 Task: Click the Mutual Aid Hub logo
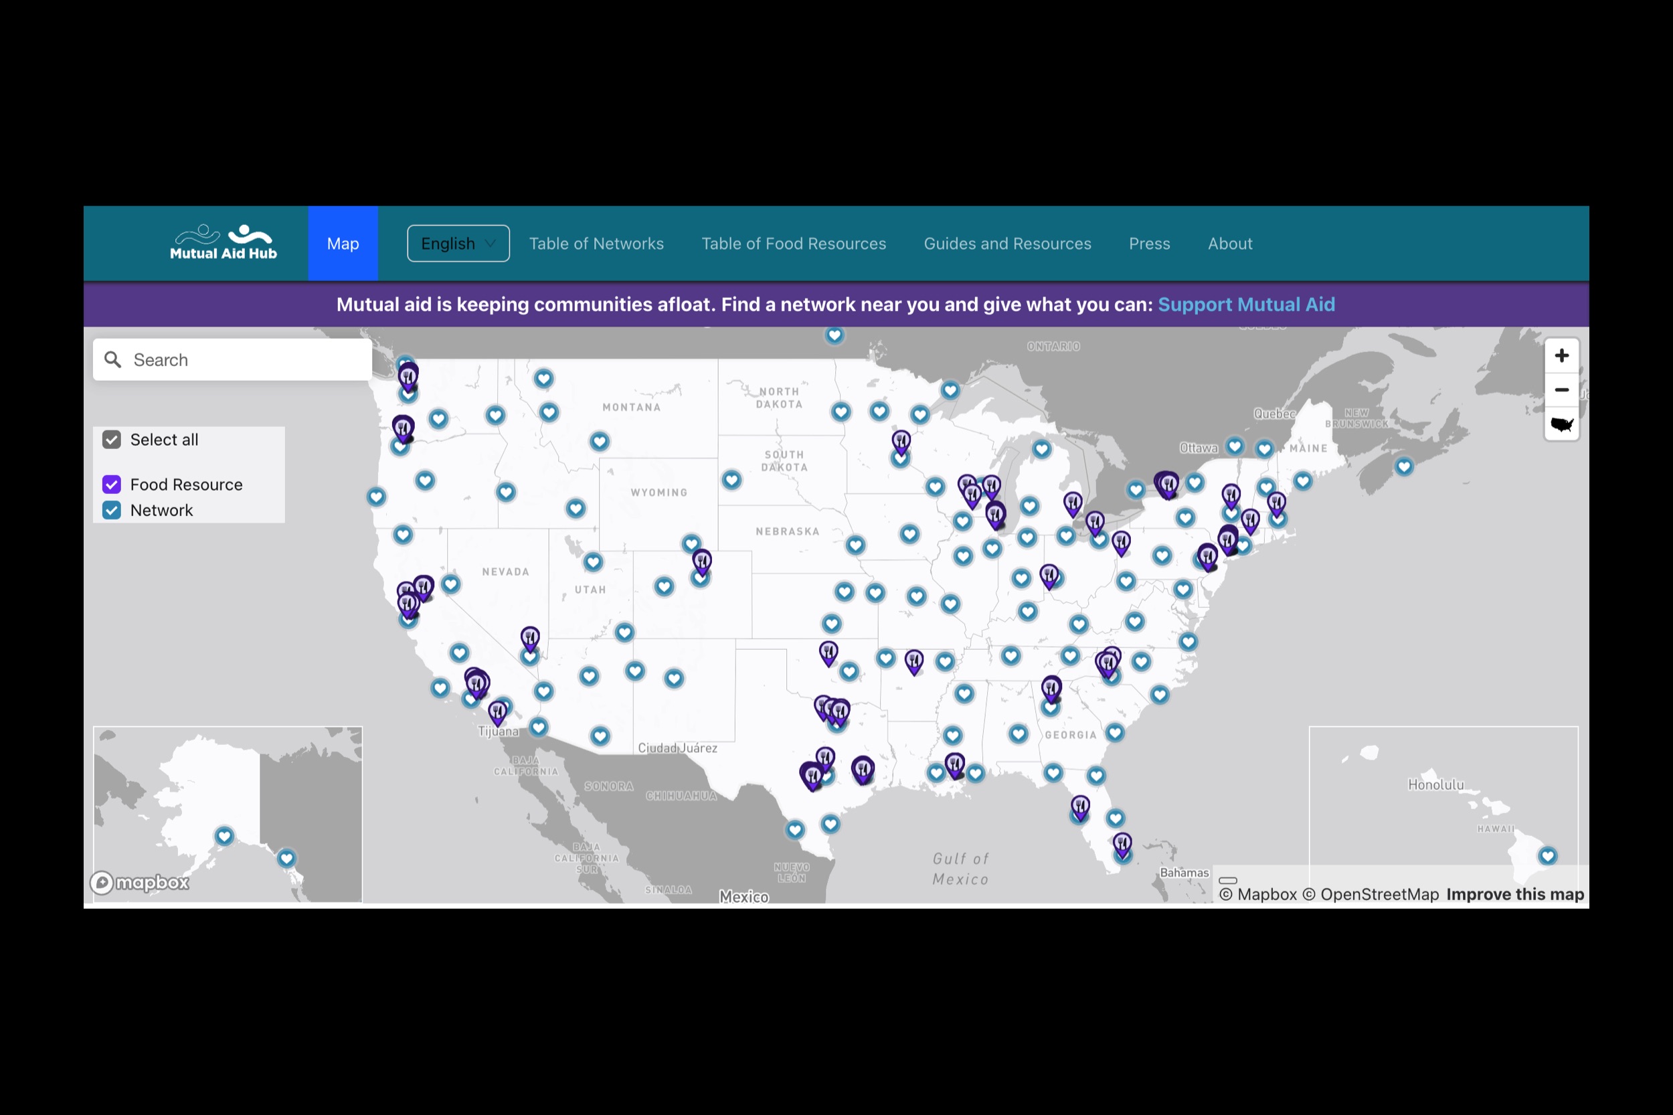coord(223,242)
